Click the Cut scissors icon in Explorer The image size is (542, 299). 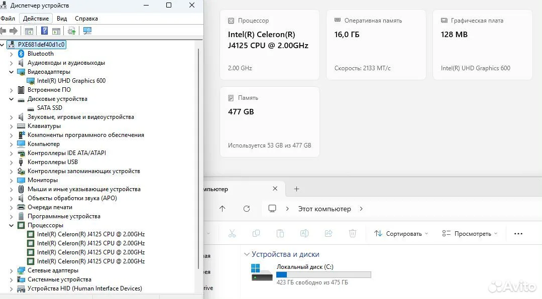(232, 234)
